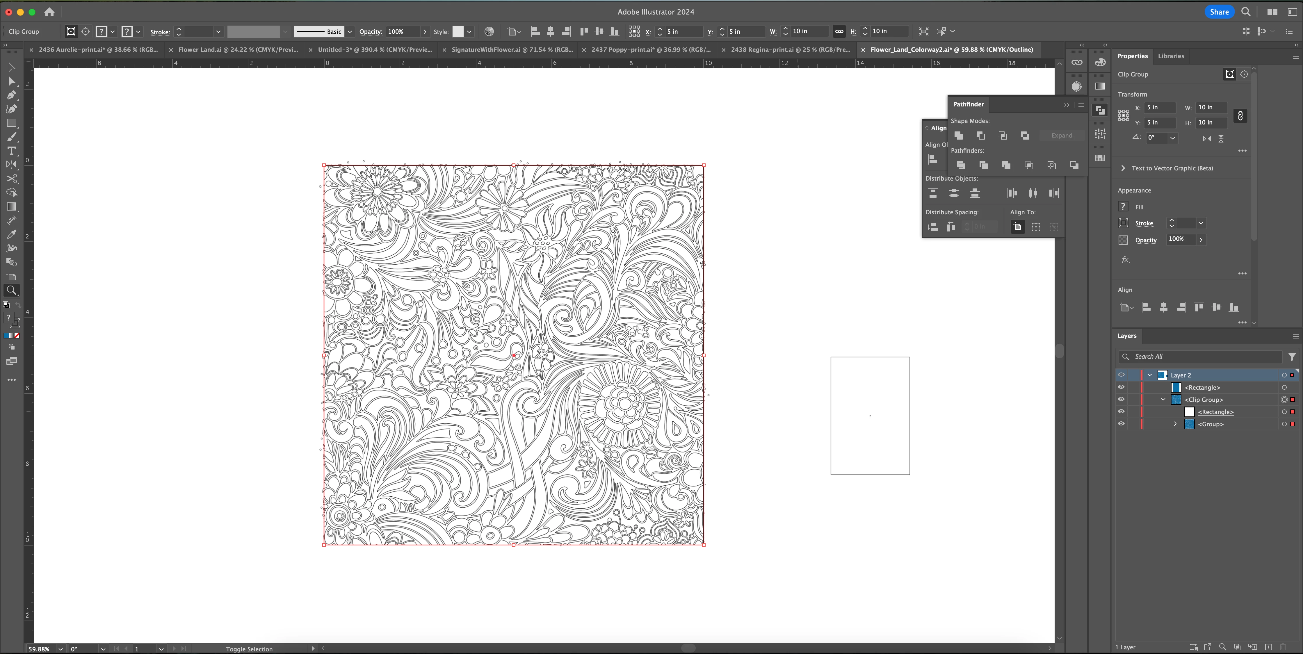Click the Fill color swatch in Appearance
The image size is (1303, 654).
point(1123,206)
